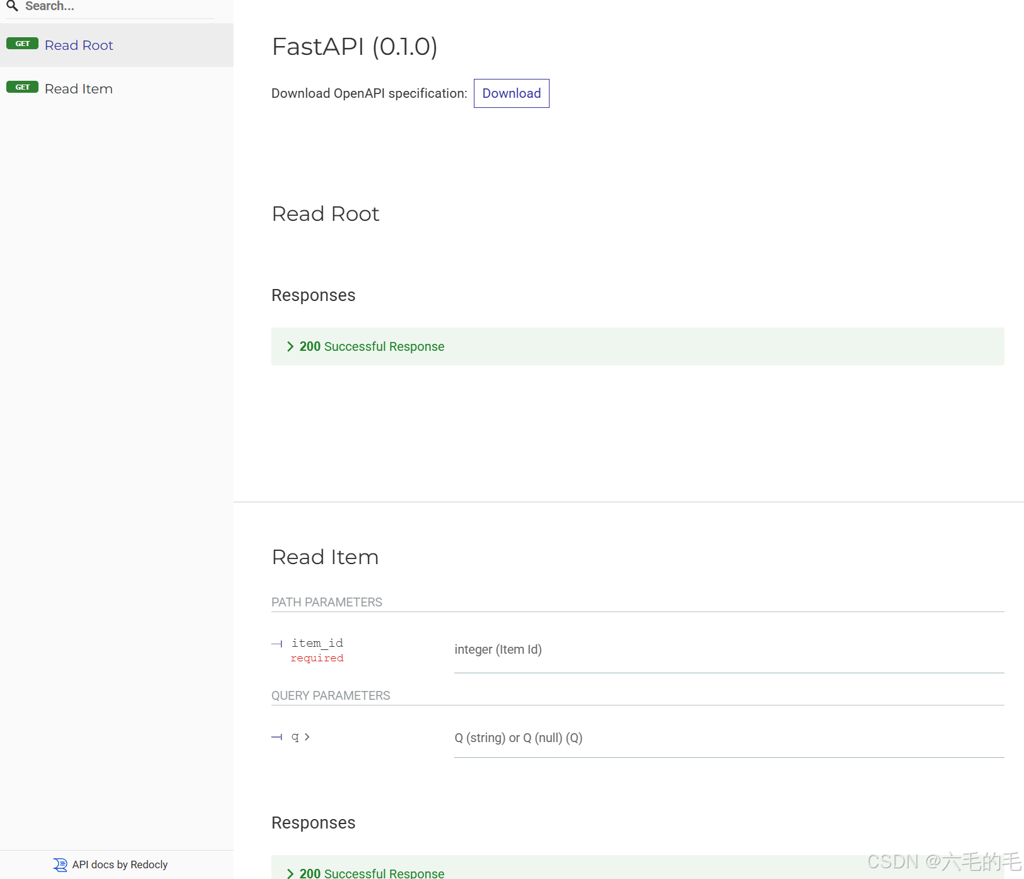Expand Read Root 200 Successful Response
This screenshot has width=1024, height=879.
click(x=637, y=346)
